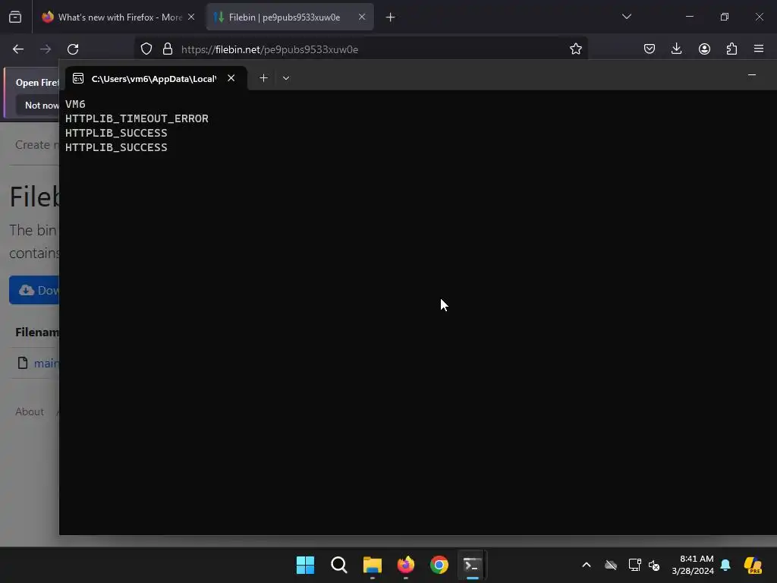Screen dimensions: 777x583
Task: Open muted volume tray icon
Action: [654, 565]
